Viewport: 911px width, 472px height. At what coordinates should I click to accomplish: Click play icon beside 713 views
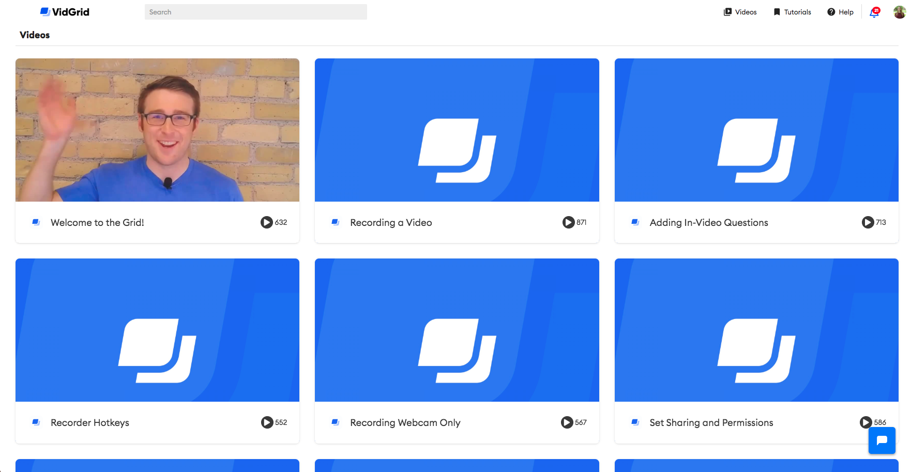point(868,222)
